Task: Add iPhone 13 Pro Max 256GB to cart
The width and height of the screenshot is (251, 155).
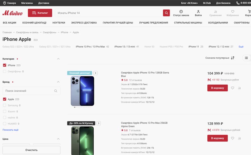Action: 217,138
